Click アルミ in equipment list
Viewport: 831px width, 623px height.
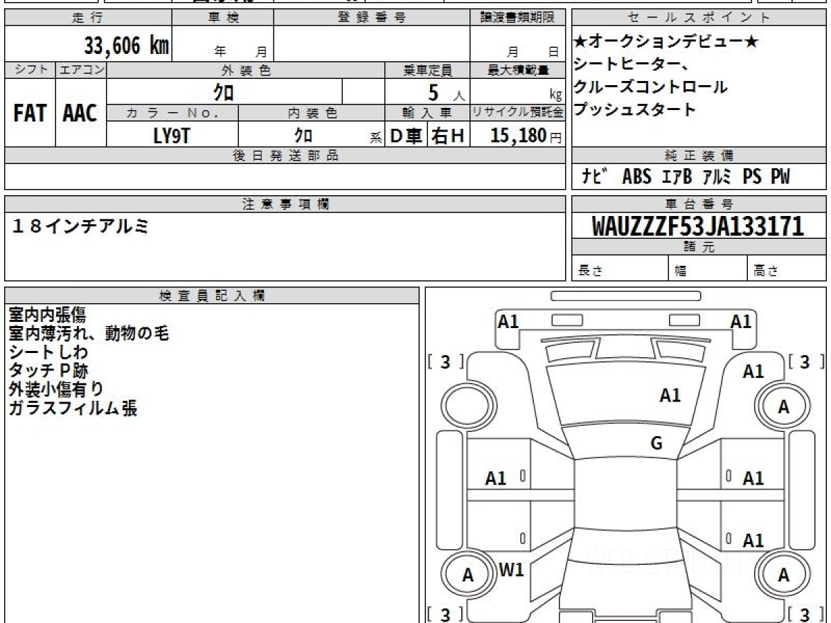(717, 177)
